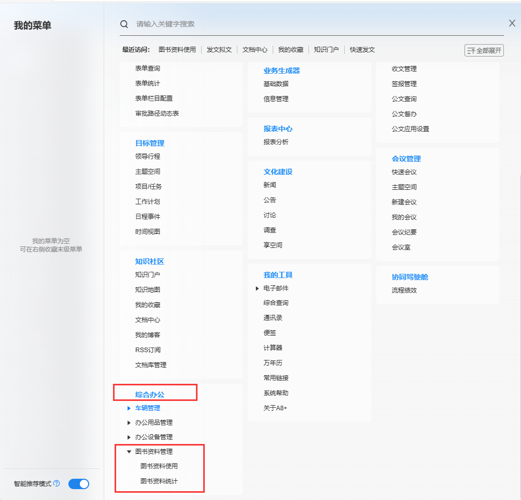Open 图书资料使用 under 图书资料管理

pyautogui.click(x=159, y=466)
